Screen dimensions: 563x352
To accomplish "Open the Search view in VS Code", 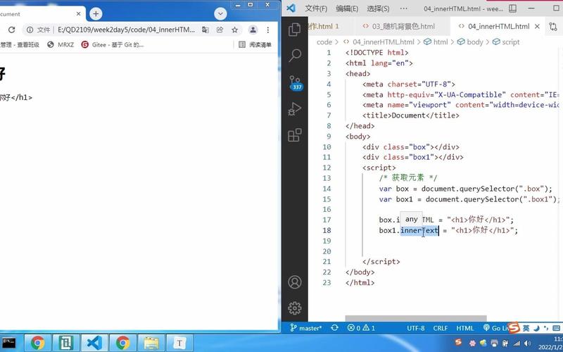I will coord(295,55).
